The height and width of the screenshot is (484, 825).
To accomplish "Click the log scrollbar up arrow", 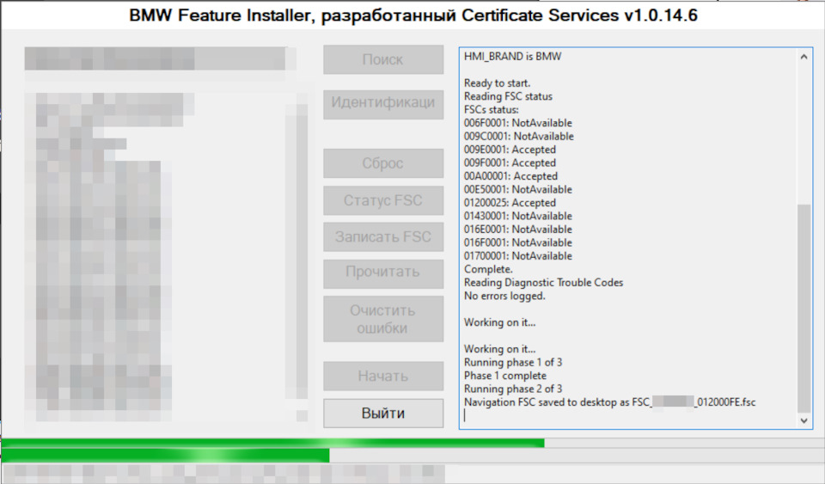I will click(x=804, y=57).
